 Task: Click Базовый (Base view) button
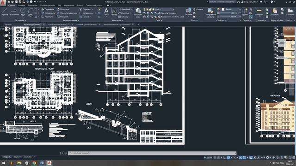[290, 12]
